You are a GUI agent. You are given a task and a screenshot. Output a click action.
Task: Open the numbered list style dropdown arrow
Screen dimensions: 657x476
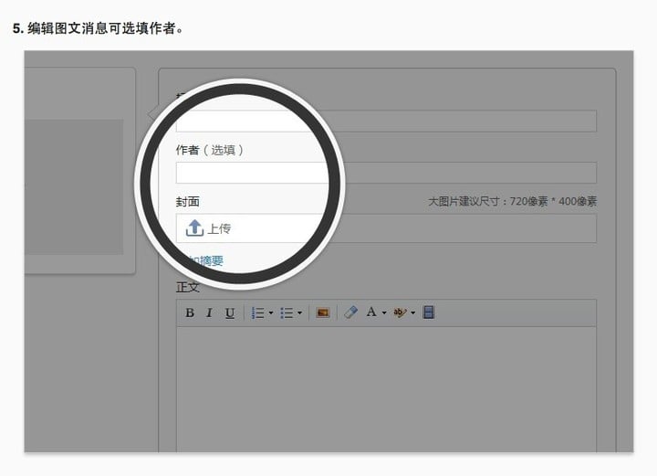click(271, 313)
